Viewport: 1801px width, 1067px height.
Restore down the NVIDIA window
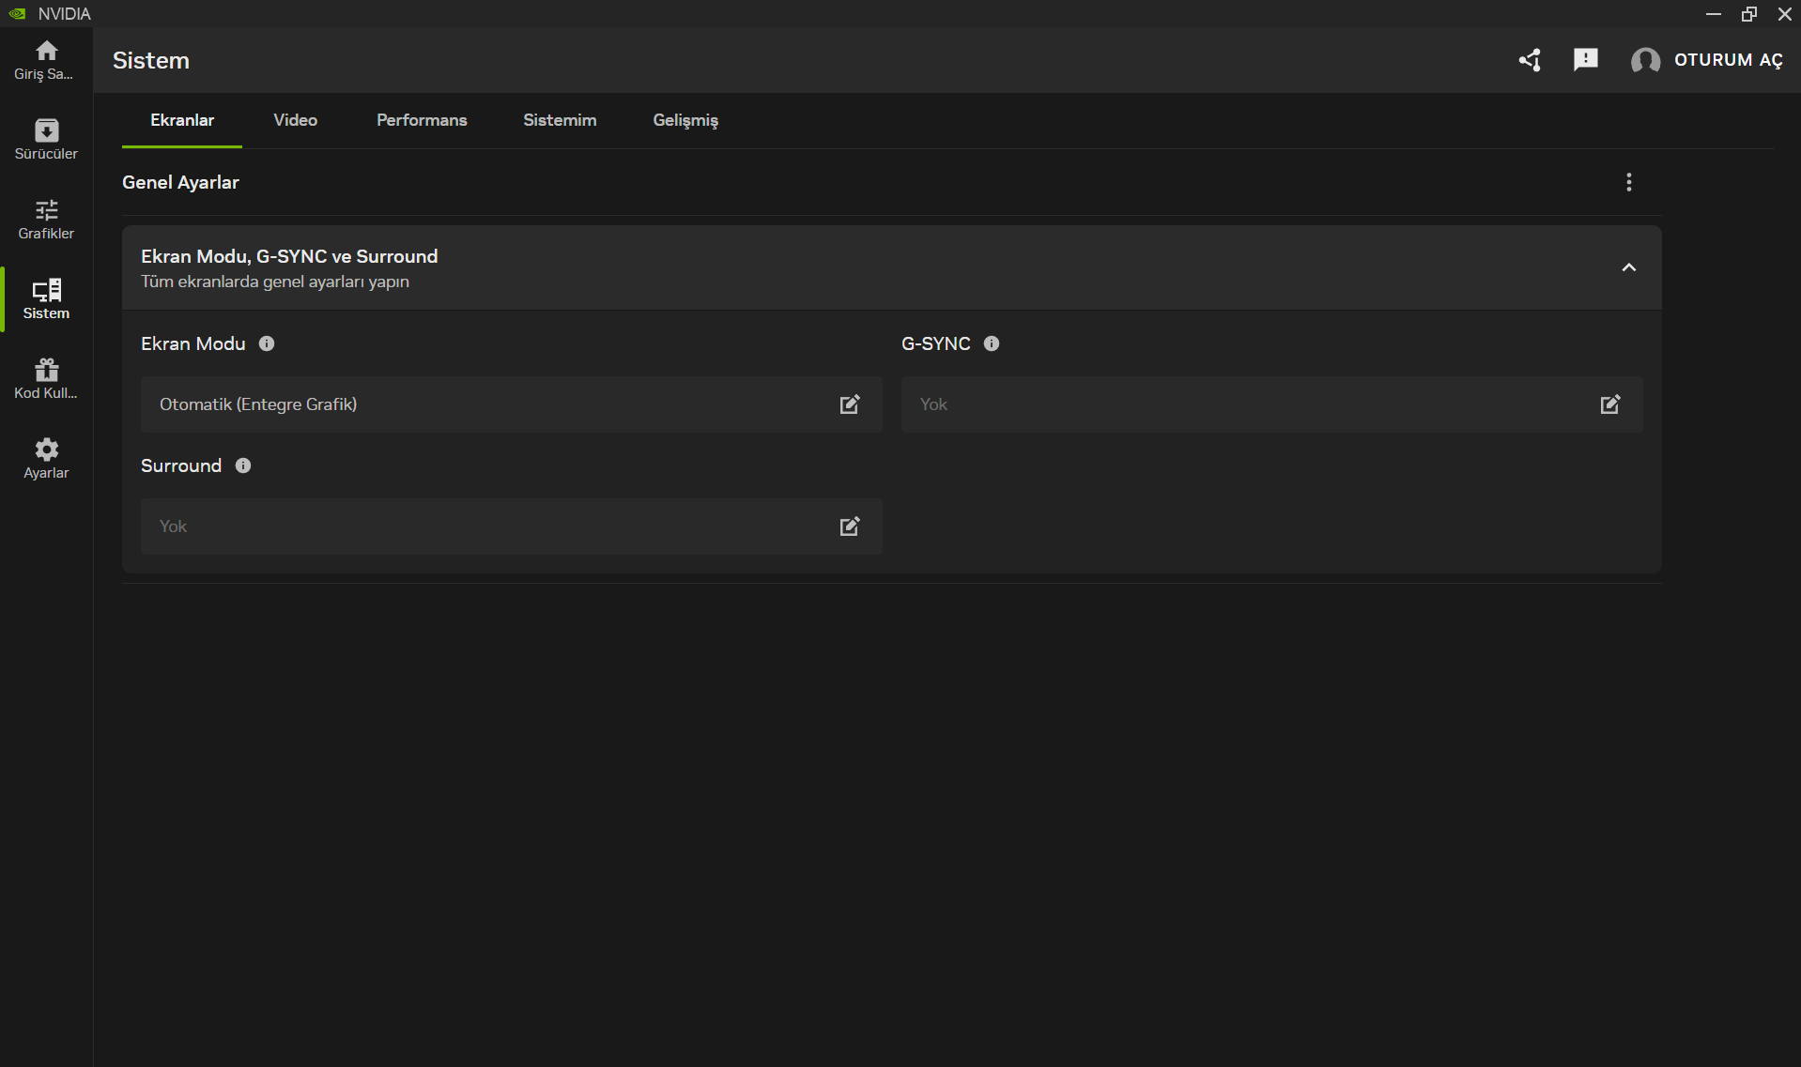pyautogui.click(x=1748, y=14)
